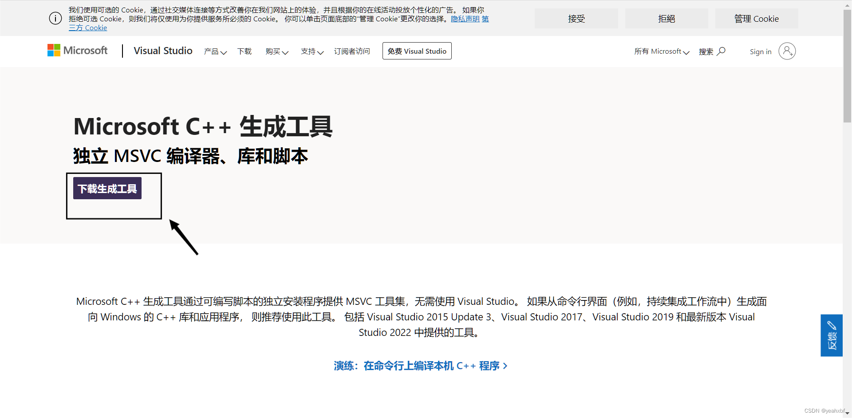Viewport: 852px width, 418px height.
Task: Expand the 支持 dropdown menu
Action: (312, 51)
